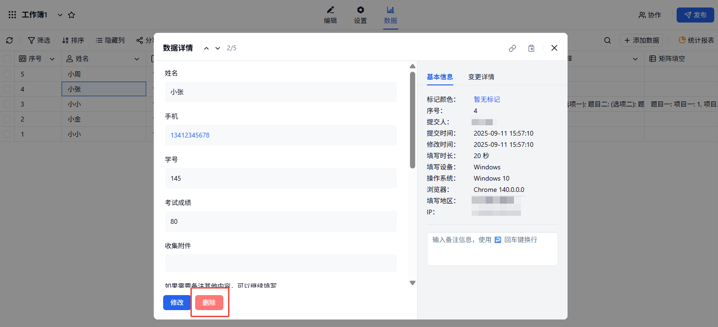Click the red 删除 button

click(x=209, y=303)
